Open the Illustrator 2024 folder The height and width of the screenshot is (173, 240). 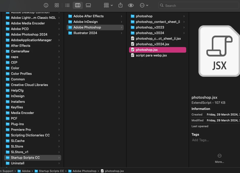[95, 33]
